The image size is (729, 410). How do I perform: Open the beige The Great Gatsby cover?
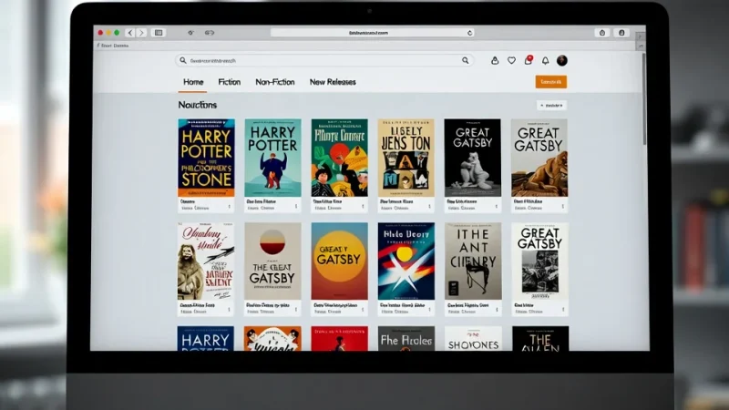[x=272, y=261]
